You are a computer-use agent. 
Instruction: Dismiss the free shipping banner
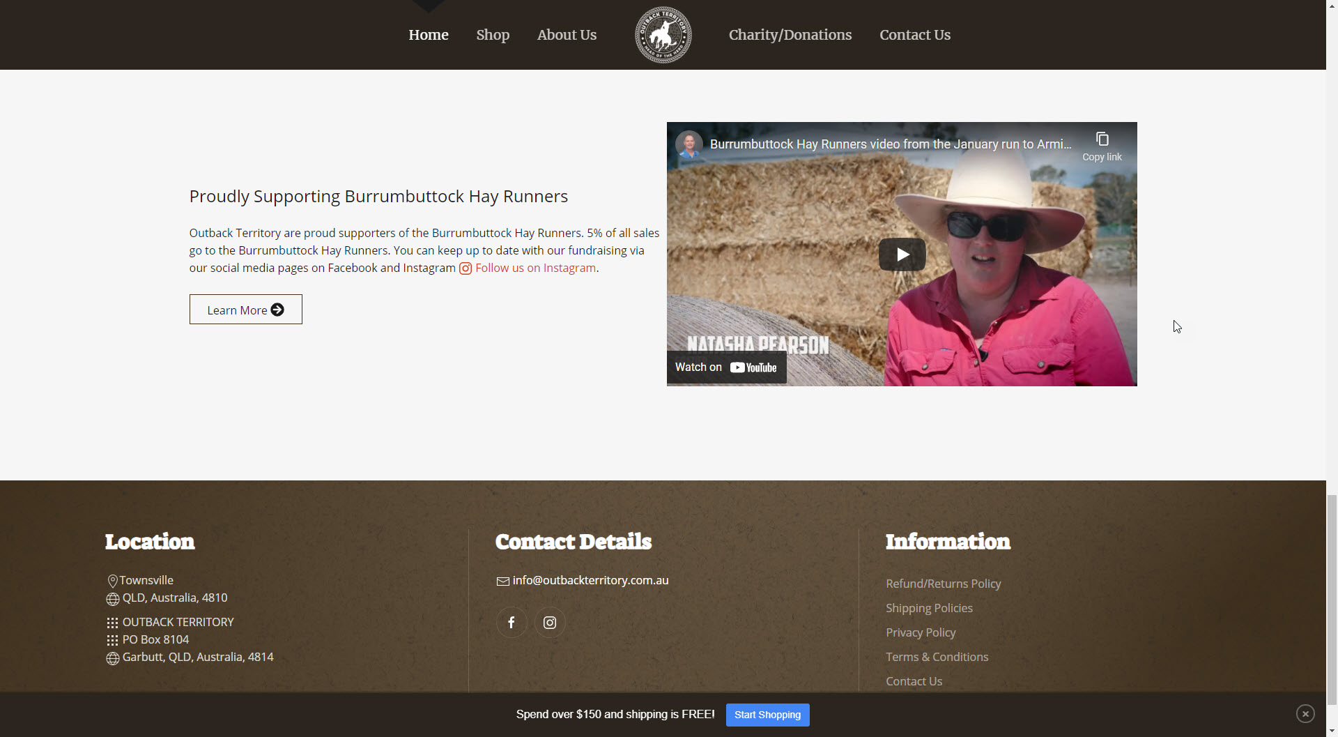pos(1305,713)
